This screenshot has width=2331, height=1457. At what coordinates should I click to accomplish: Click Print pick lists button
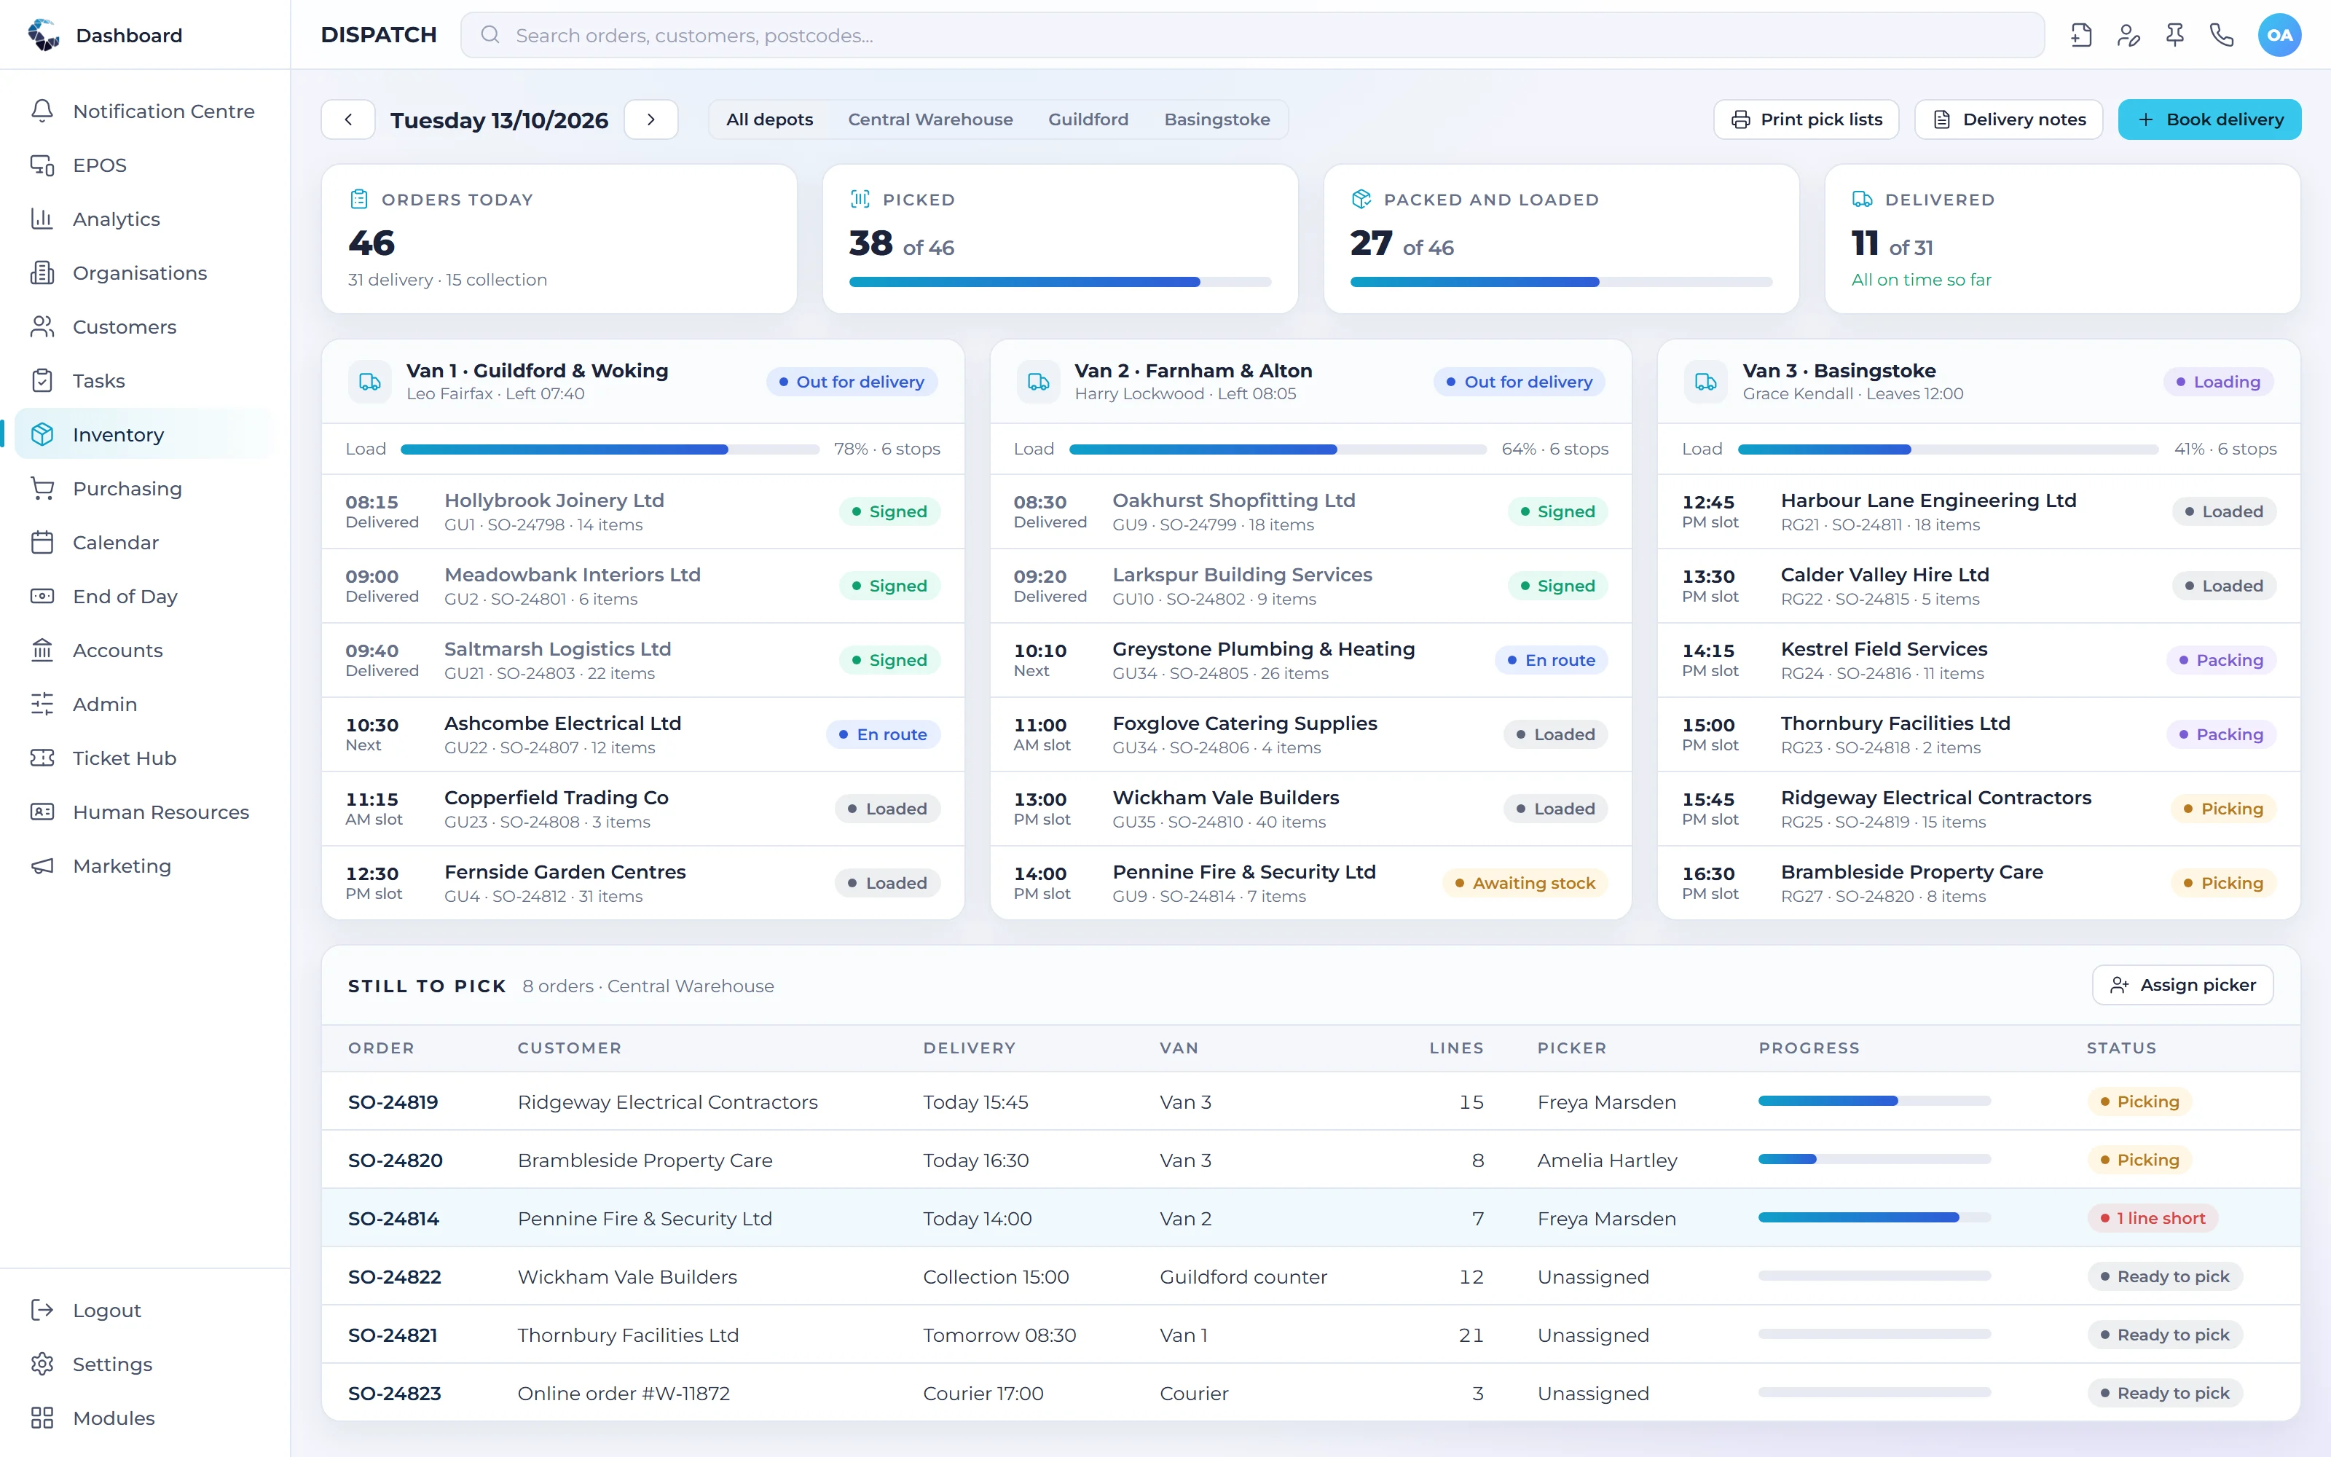coord(1806,119)
